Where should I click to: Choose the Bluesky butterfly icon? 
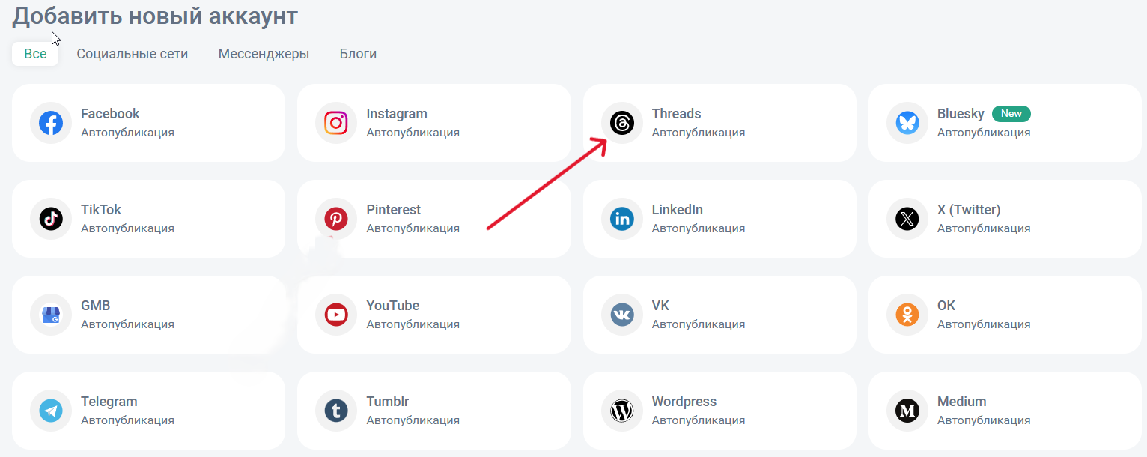click(907, 123)
